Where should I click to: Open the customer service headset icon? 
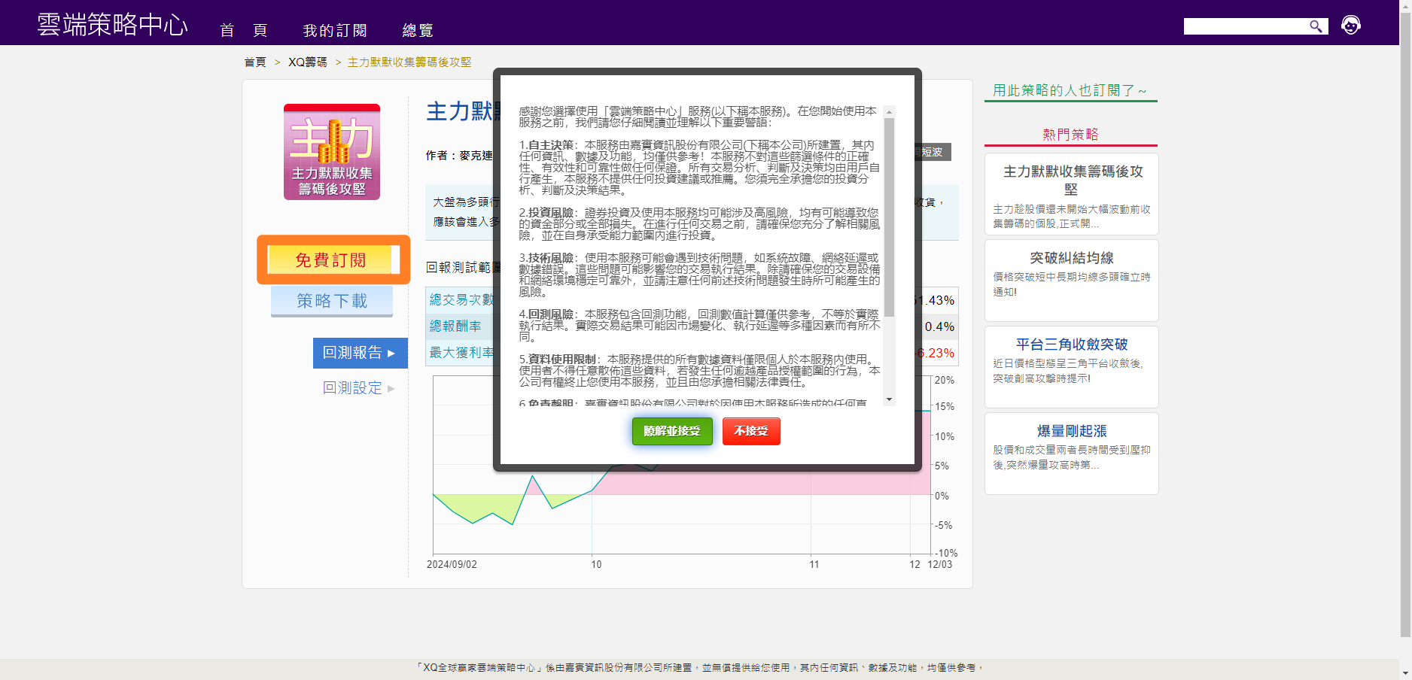pyautogui.click(x=1351, y=26)
